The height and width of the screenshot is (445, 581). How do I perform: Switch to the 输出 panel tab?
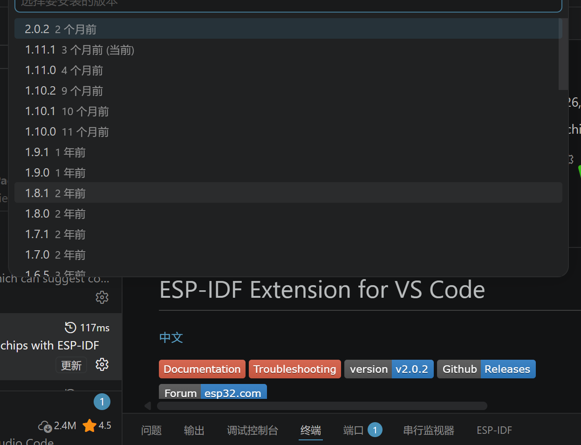(194, 430)
